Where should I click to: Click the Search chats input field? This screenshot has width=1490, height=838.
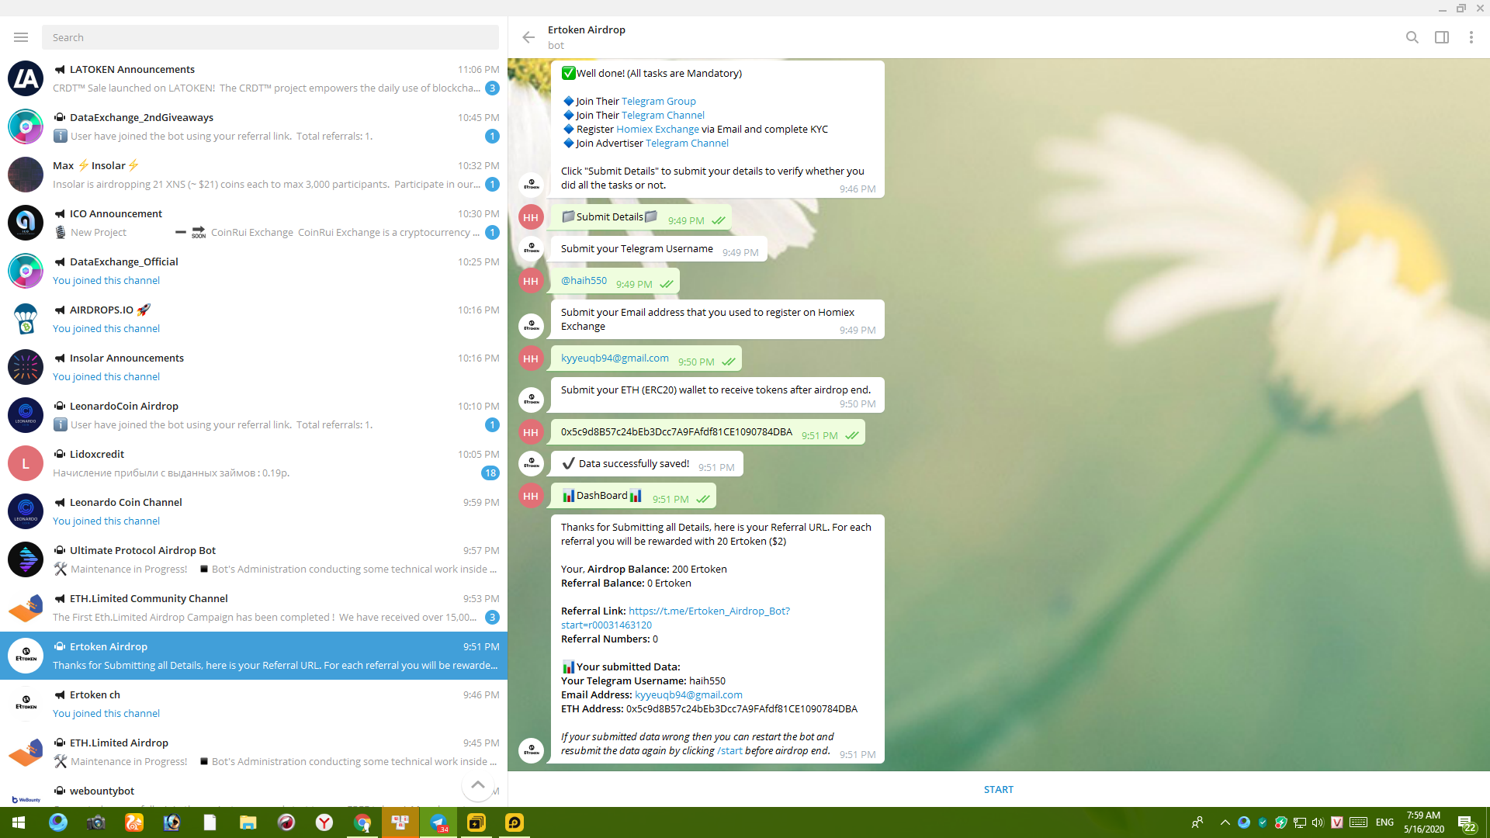point(270,37)
